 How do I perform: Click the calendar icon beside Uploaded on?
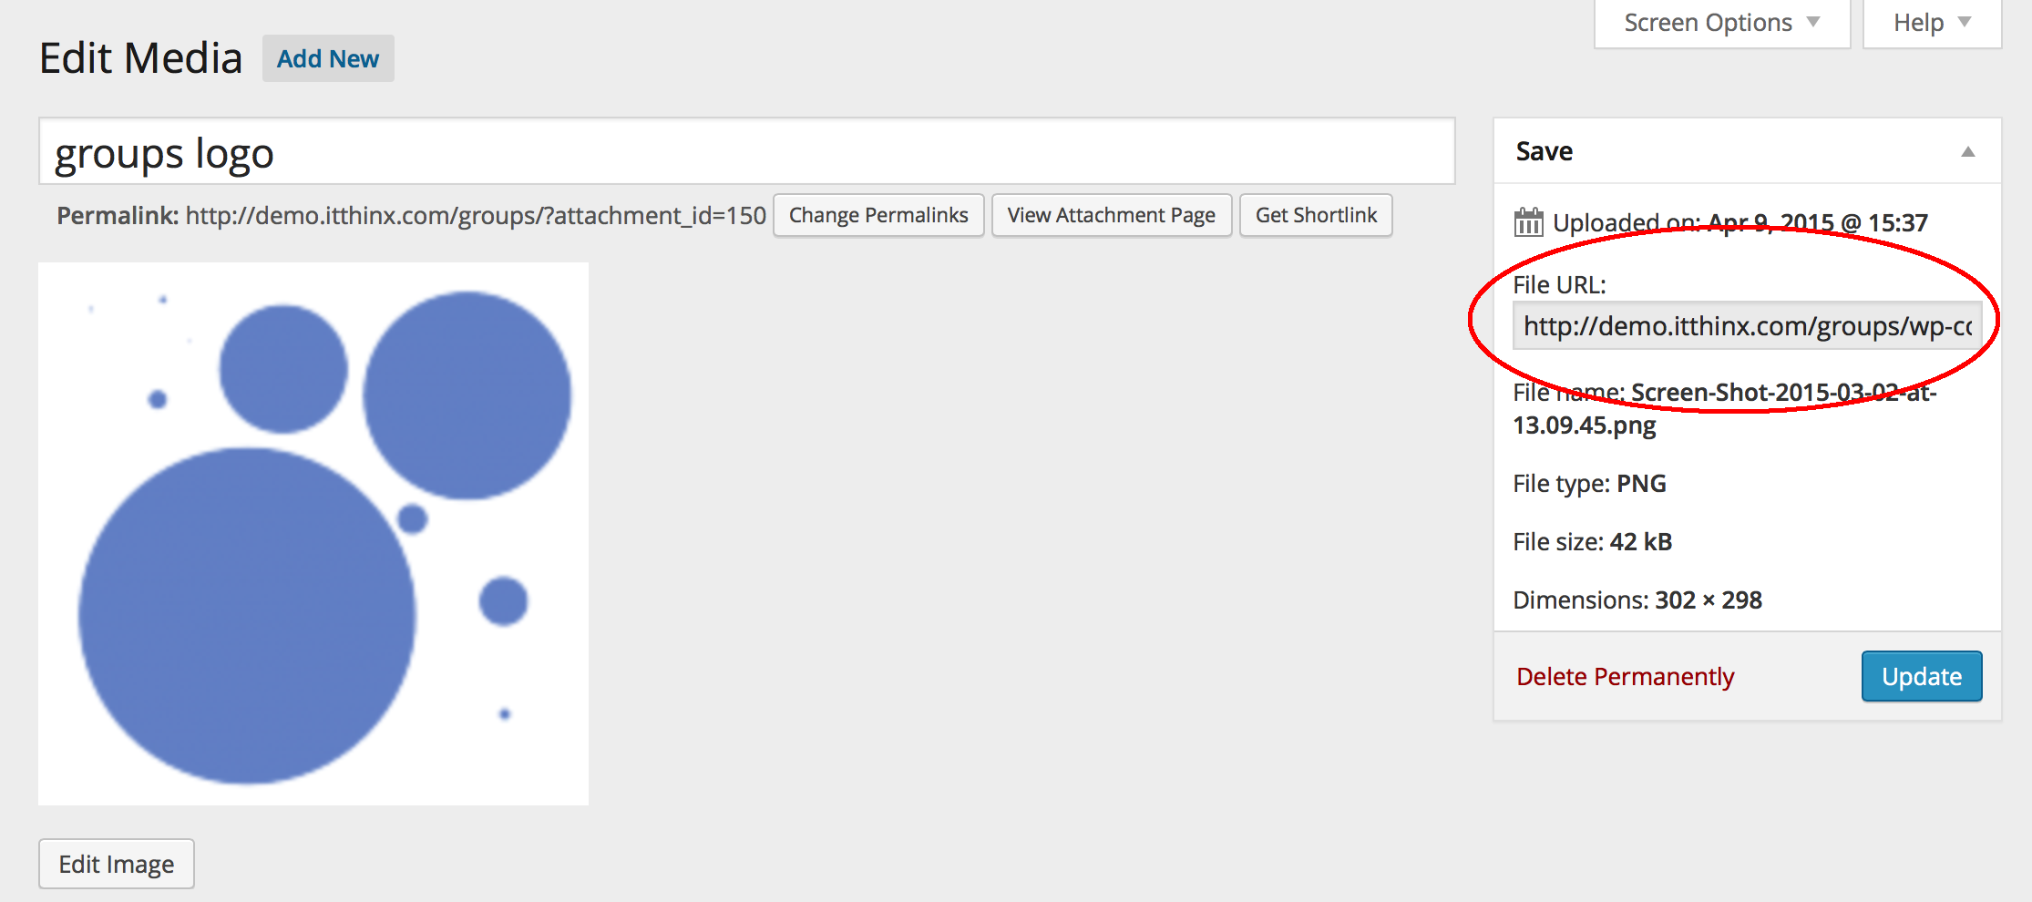[x=1528, y=221]
